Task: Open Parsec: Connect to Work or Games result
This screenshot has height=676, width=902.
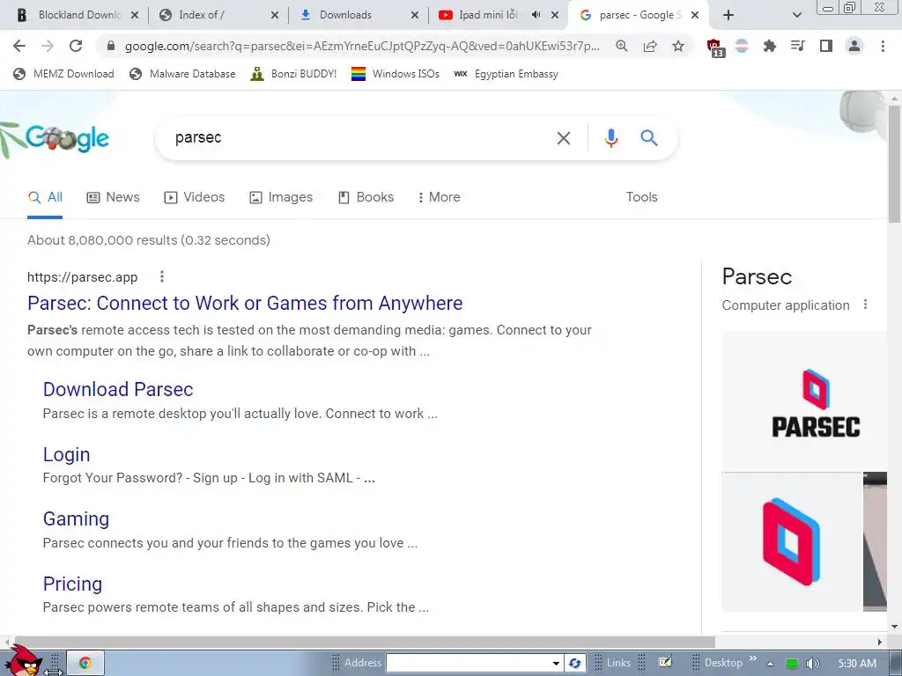Action: coord(245,303)
